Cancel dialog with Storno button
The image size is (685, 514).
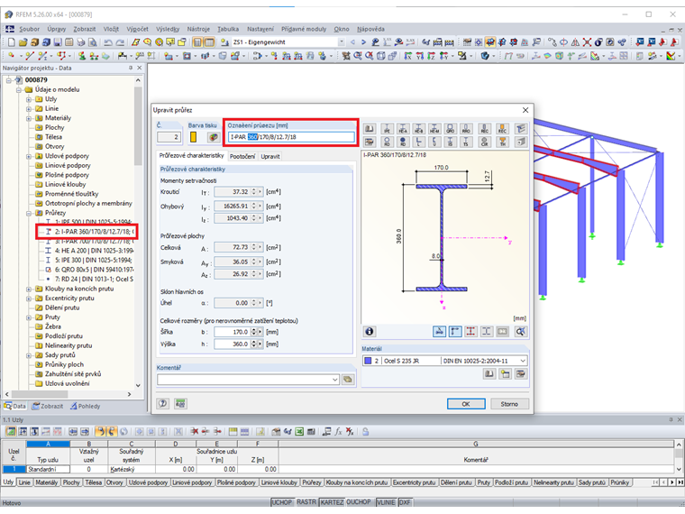[x=509, y=404]
